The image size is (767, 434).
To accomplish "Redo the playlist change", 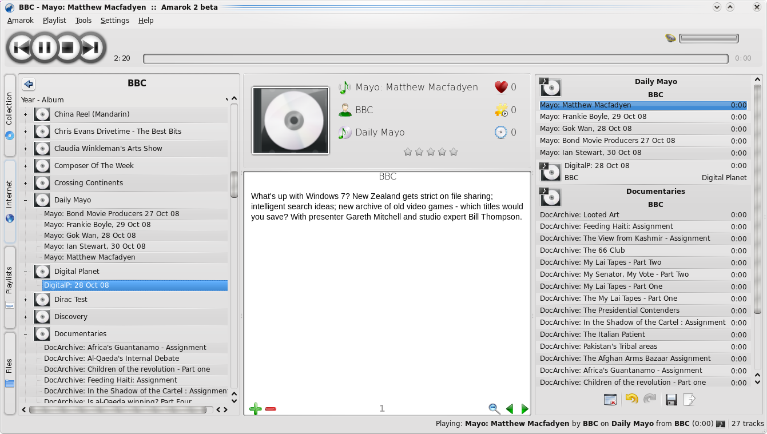I will click(x=650, y=399).
